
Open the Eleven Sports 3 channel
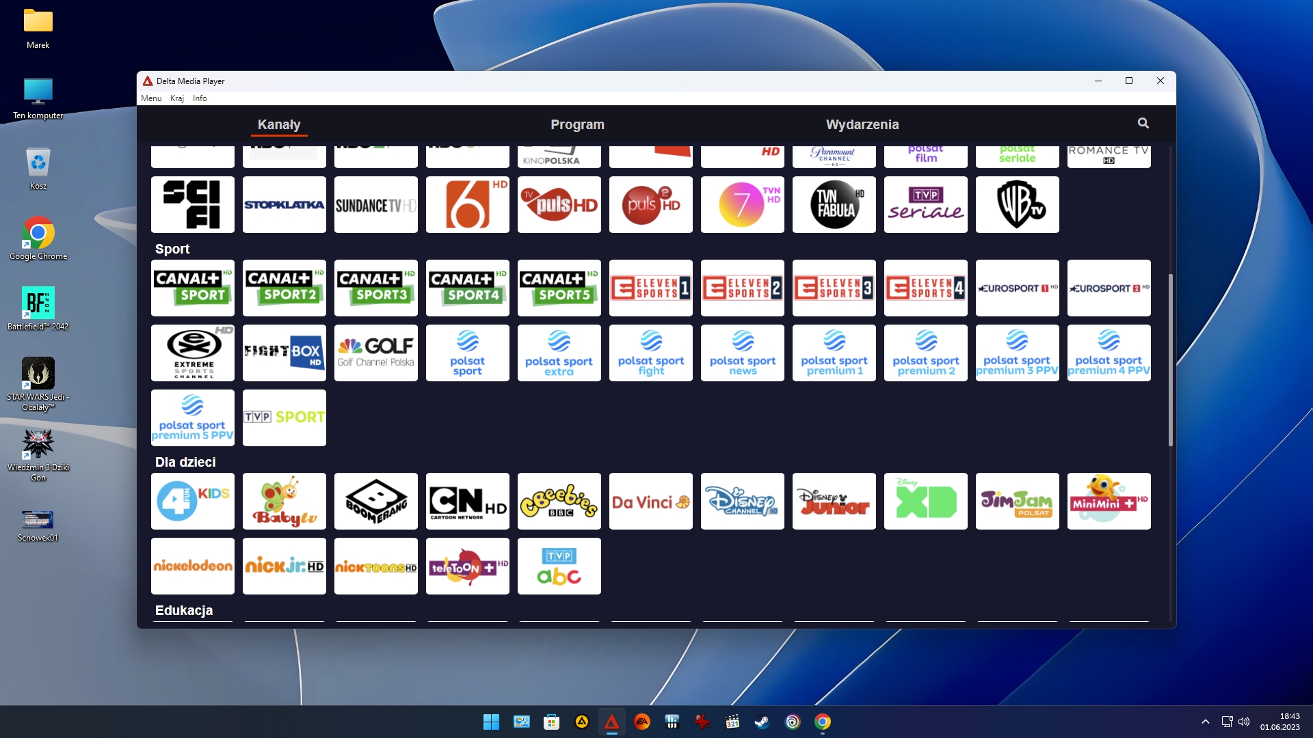pos(834,288)
